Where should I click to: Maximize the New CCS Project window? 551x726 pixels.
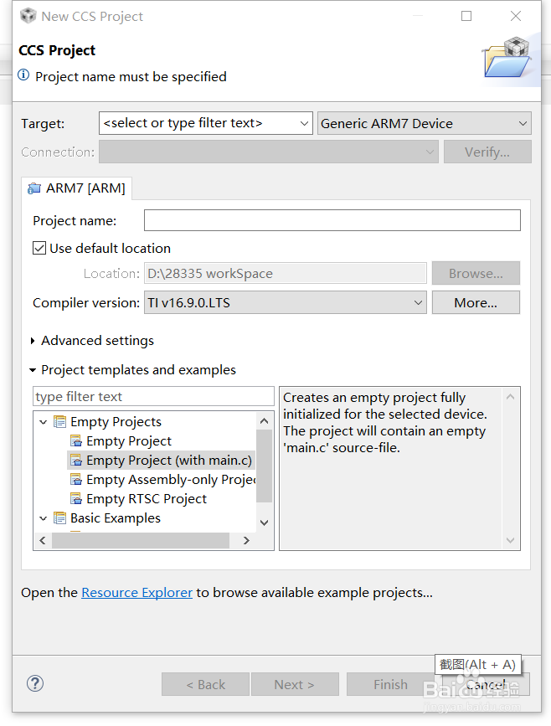tap(466, 16)
